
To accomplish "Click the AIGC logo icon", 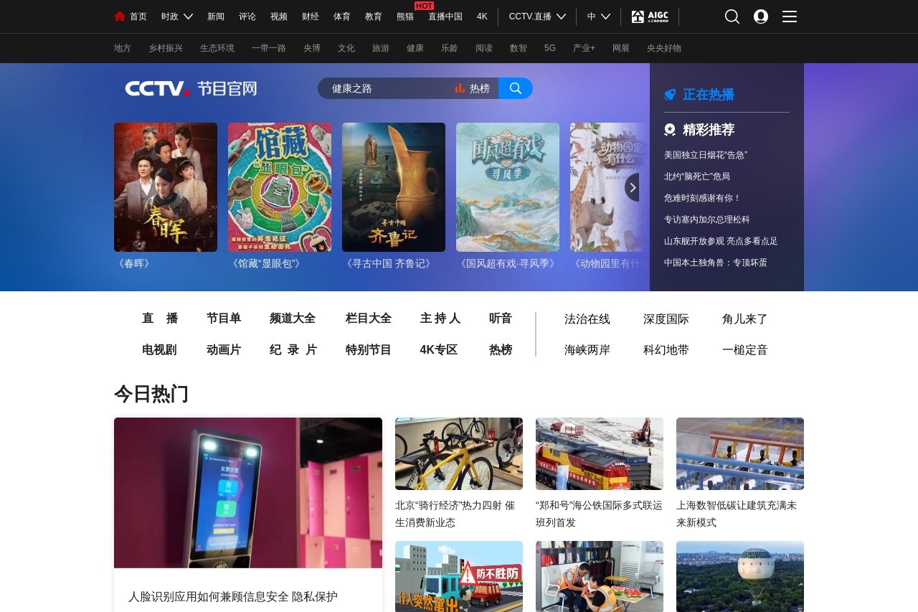I will click(650, 17).
